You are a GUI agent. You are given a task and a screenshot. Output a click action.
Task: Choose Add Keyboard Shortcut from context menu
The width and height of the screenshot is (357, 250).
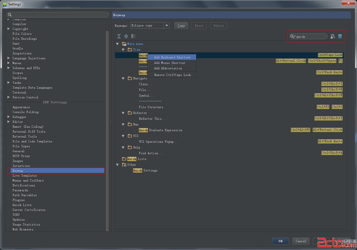pyautogui.click(x=172, y=57)
